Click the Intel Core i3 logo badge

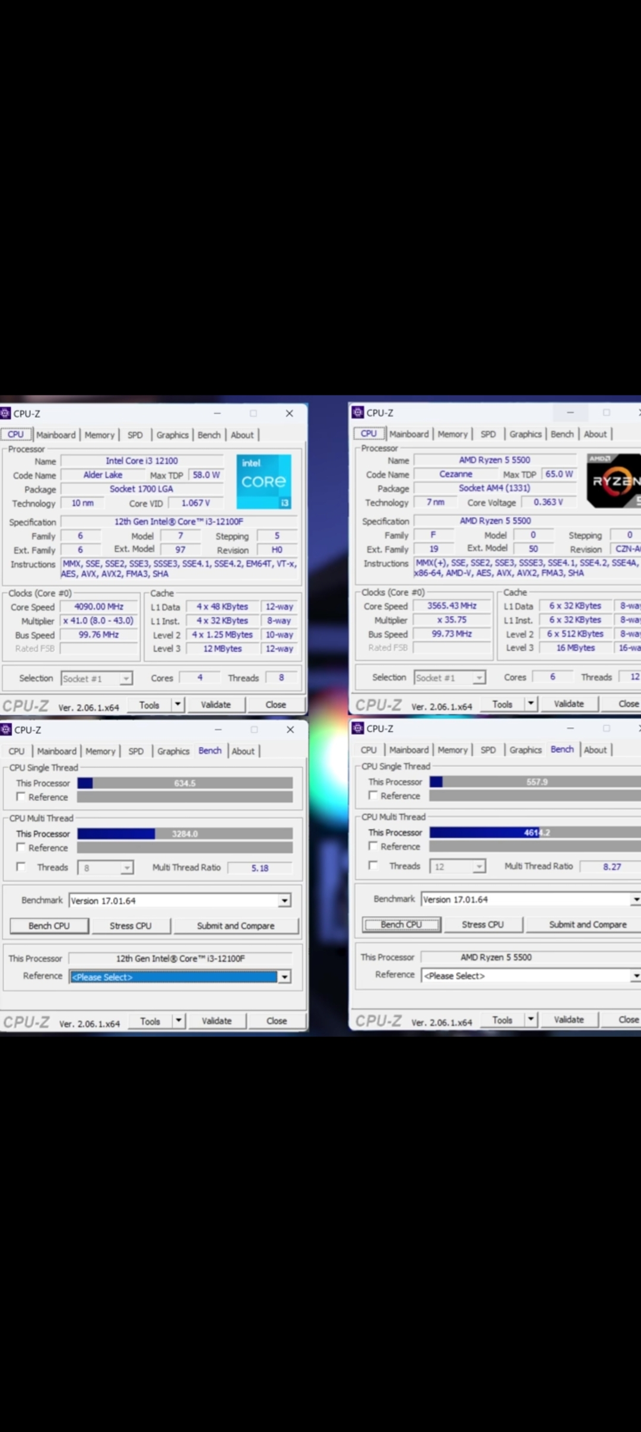pos(264,481)
